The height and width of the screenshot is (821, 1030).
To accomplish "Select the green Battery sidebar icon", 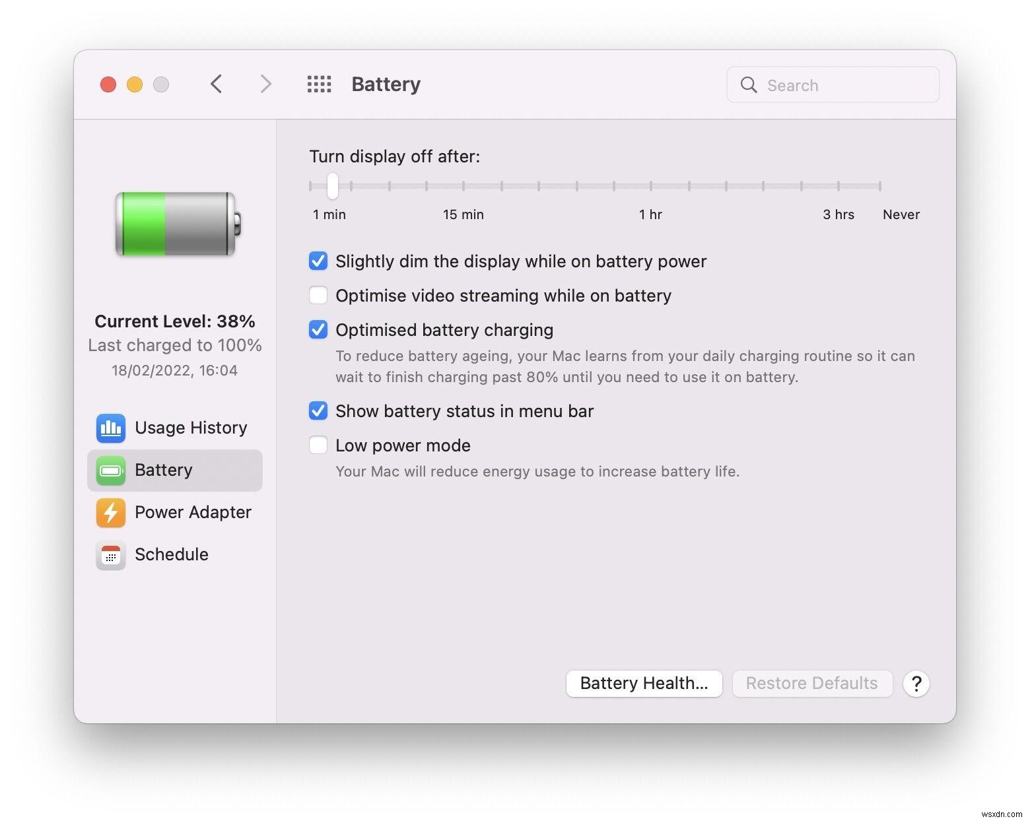I will [x=110, y=471].
